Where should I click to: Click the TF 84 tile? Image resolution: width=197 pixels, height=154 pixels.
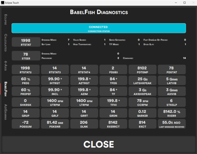[x=113, y=91]
